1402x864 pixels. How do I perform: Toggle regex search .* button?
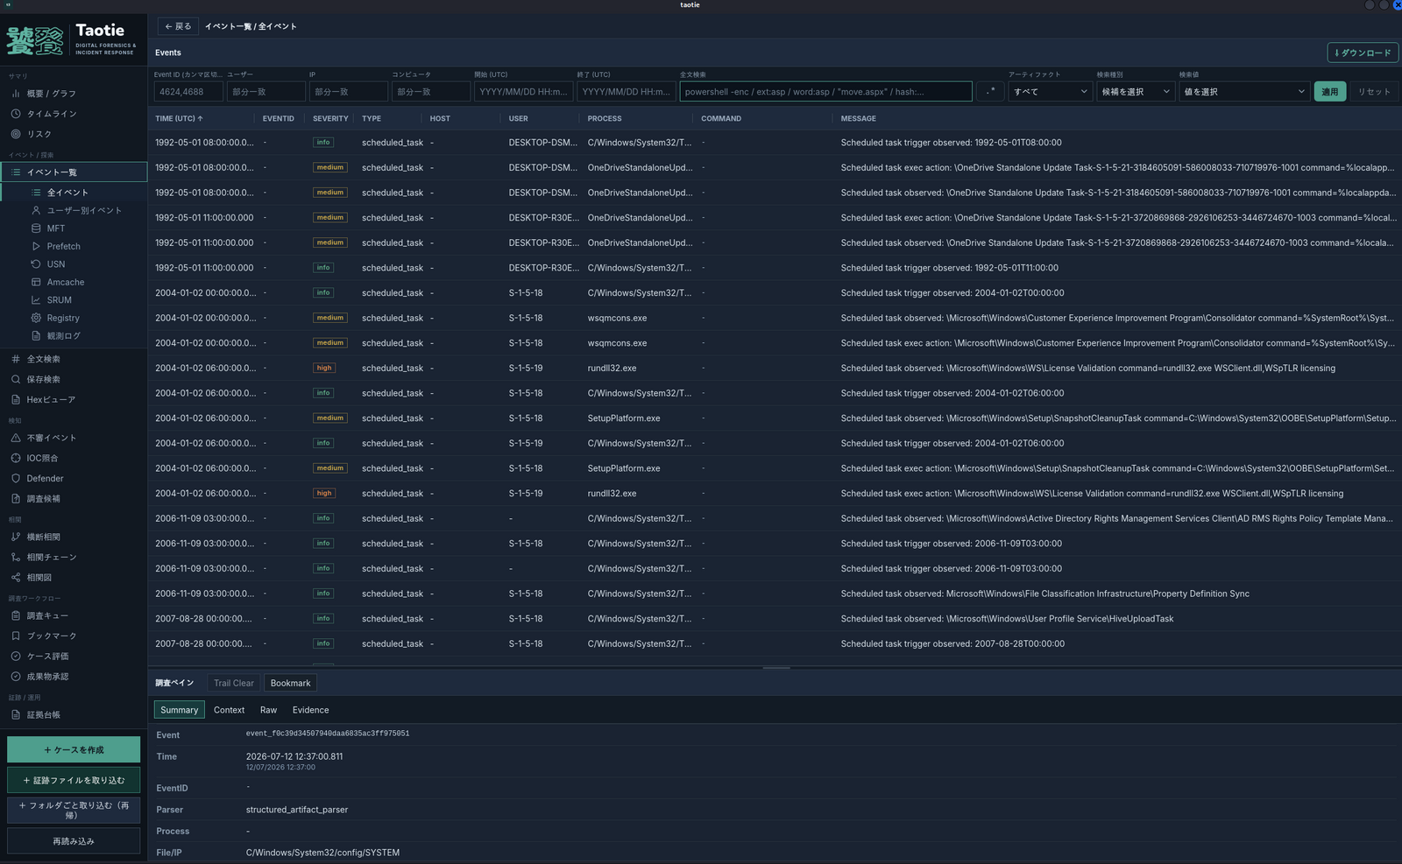click(990, 91)
